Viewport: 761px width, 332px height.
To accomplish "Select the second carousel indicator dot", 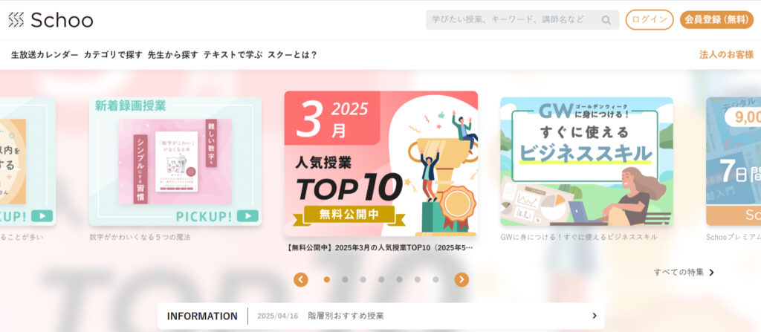I will [x=345, y=279].
